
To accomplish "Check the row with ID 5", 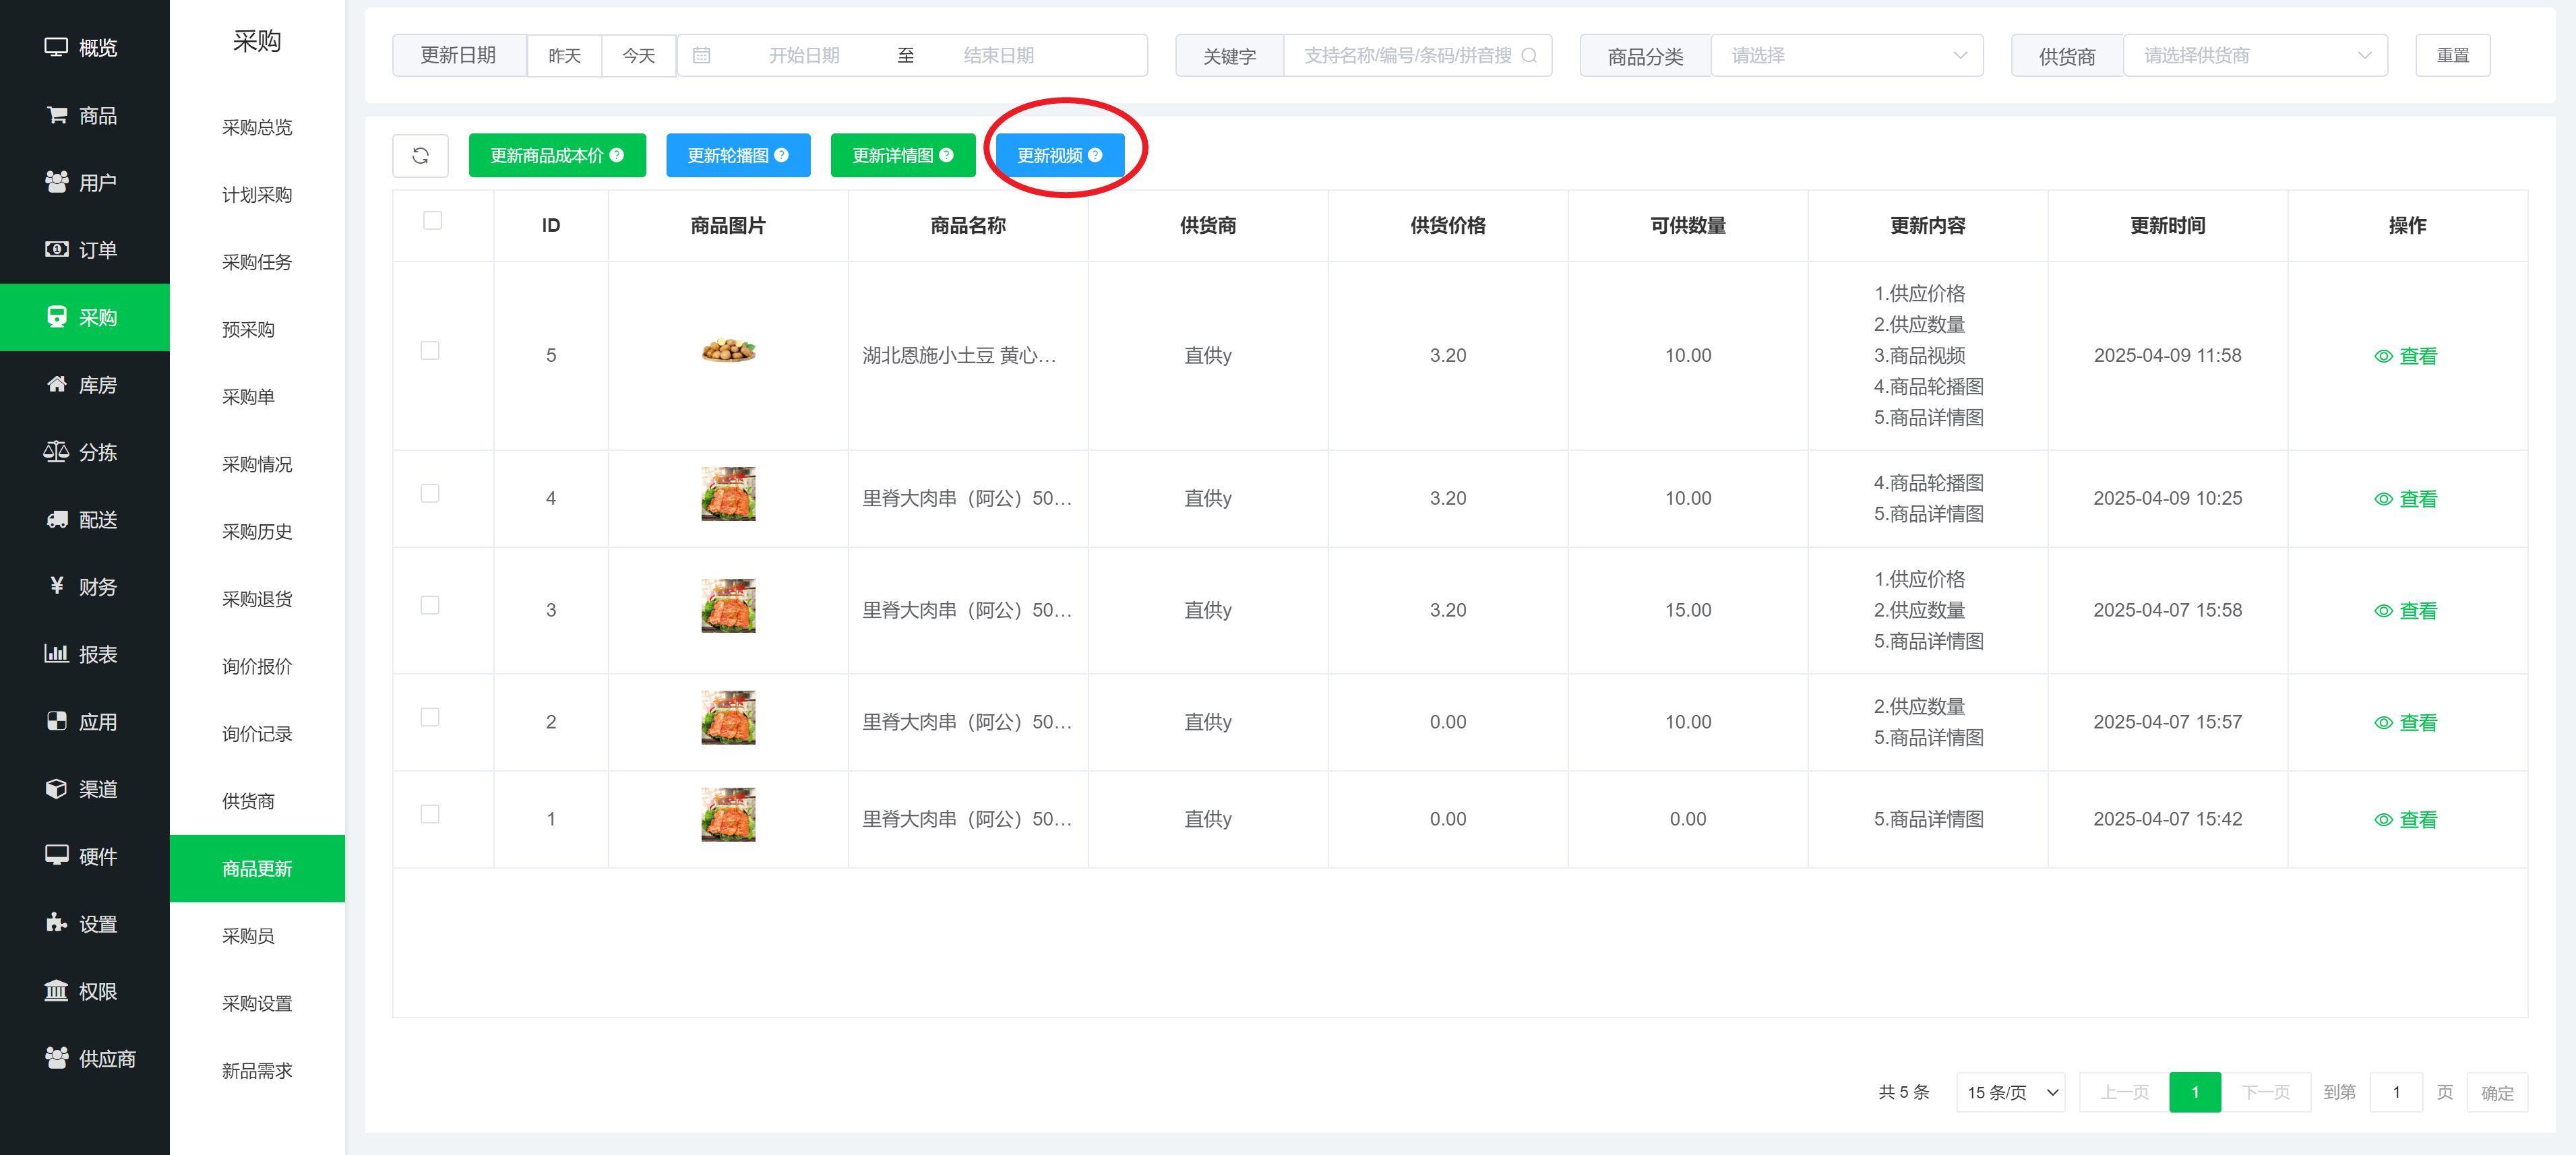I will [x=430, y=350].
